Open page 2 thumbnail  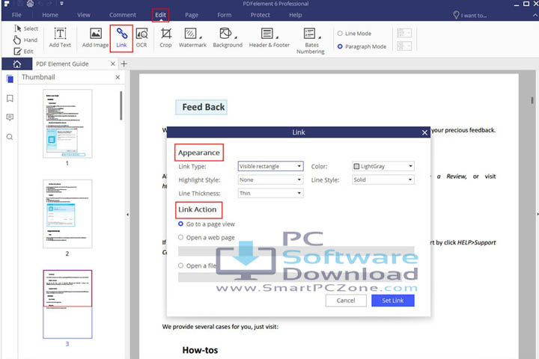click(x=67, y=214)
